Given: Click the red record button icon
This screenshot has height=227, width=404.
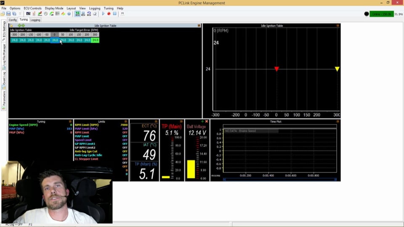Looking at the screenshot, I should click(x=109, y=13).
